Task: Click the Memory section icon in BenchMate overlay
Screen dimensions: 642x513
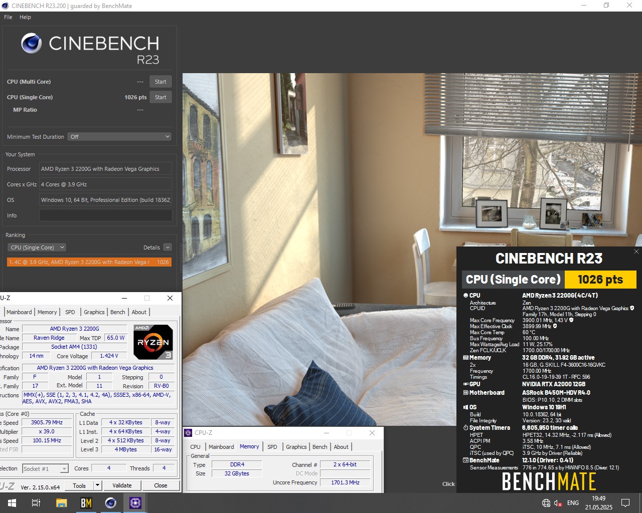Action: click(x=465, y=358)
